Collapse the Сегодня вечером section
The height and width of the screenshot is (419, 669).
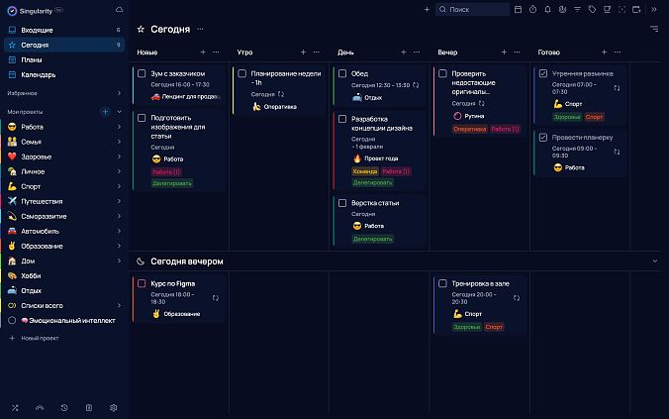(x=654, y=261)
